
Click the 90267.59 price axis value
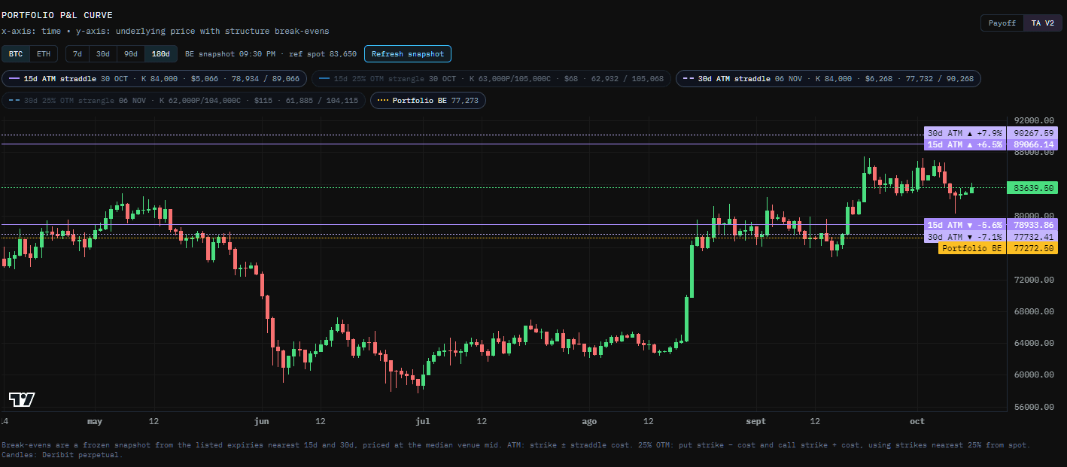[1032, 133]
